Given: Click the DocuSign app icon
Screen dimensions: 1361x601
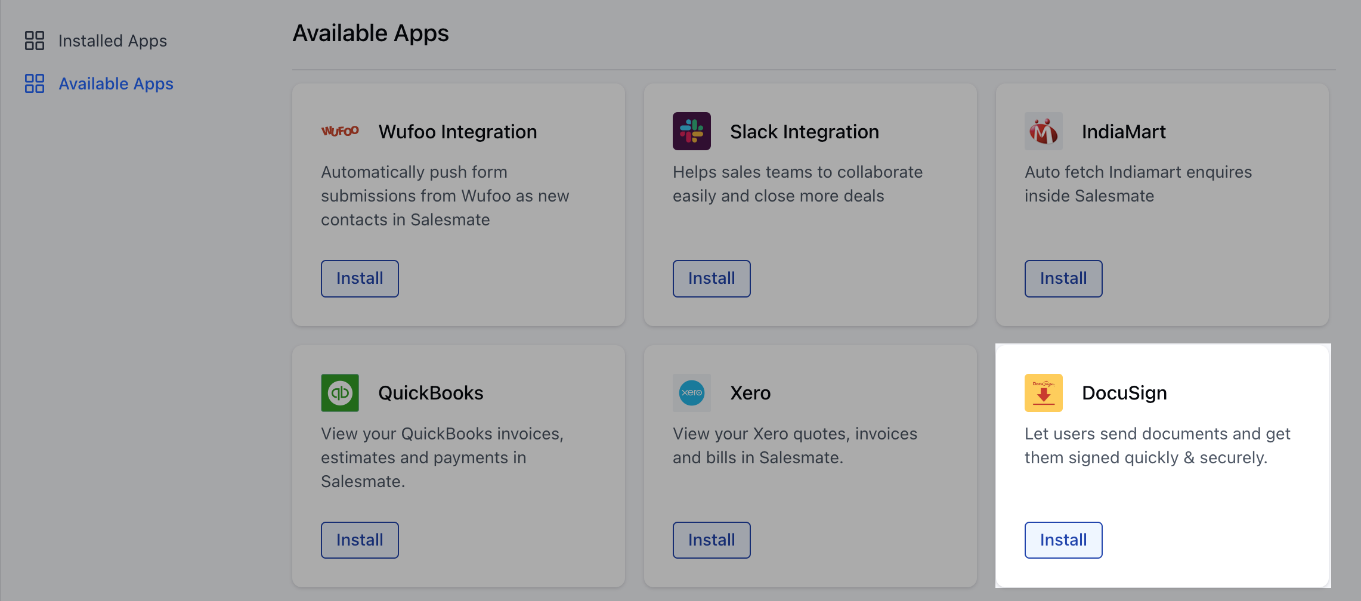Looking at the screenshot, I should tap(1043, 392).
